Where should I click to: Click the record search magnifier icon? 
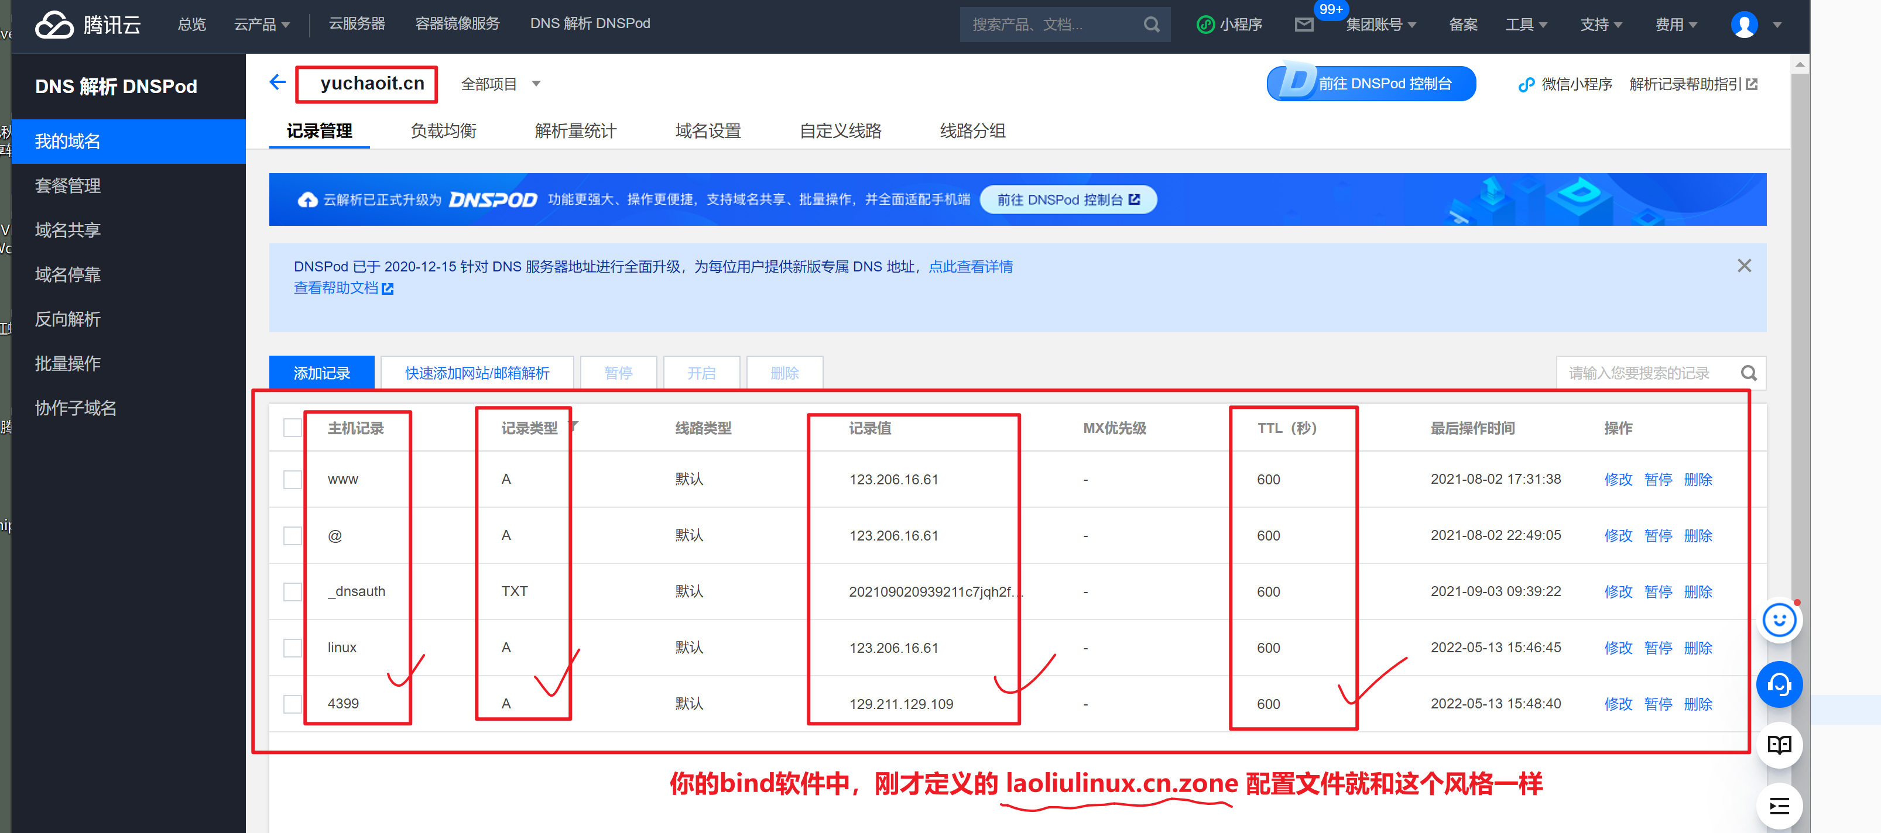tap(1748, 373)
